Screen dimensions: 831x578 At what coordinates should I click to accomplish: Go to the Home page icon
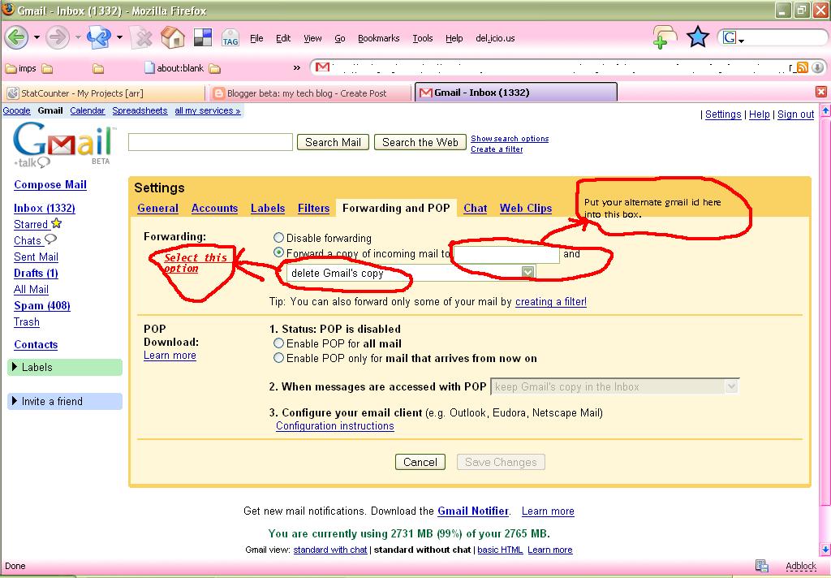coord(172,37)
